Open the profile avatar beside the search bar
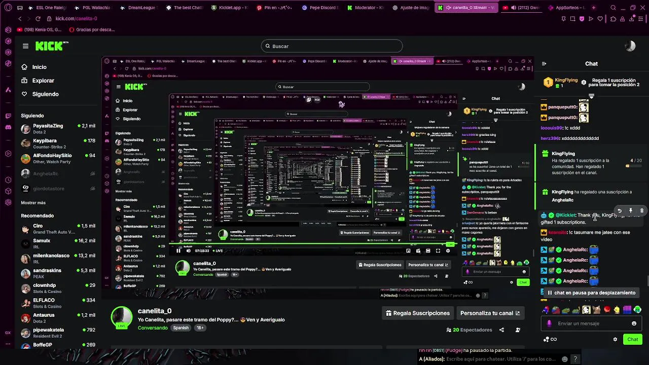The image size is (649, 365). [x=630, y=46]
